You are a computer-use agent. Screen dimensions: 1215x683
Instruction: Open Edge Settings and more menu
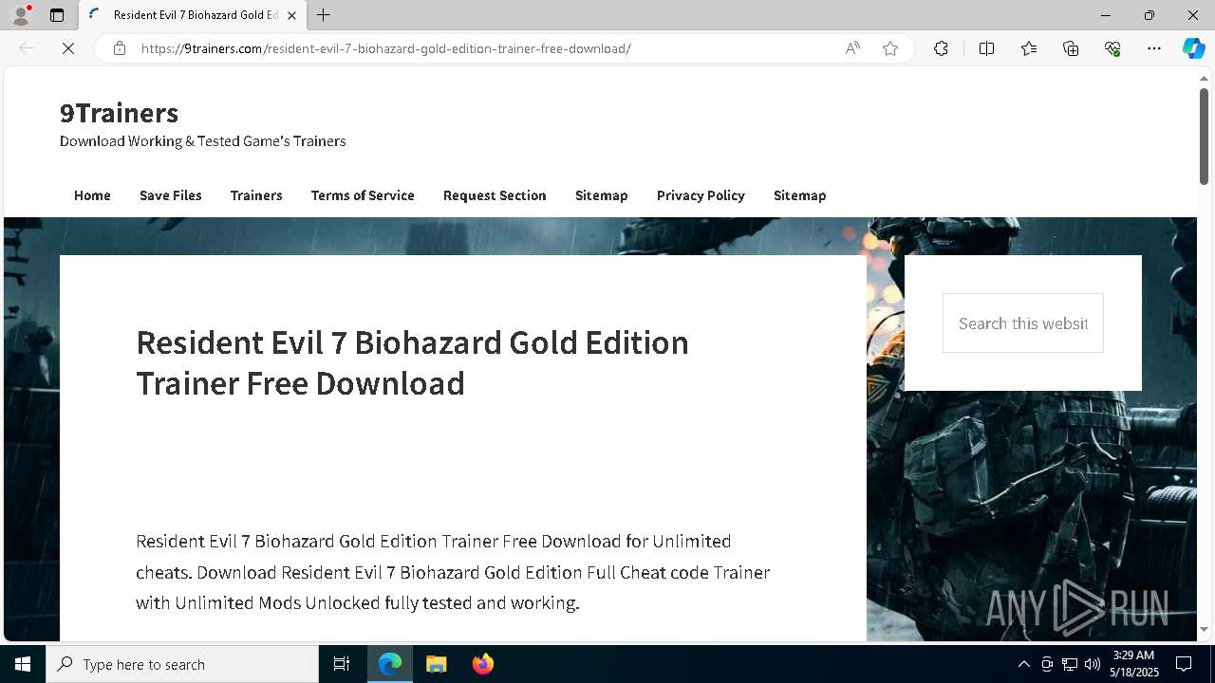[x=1154, y=48]
